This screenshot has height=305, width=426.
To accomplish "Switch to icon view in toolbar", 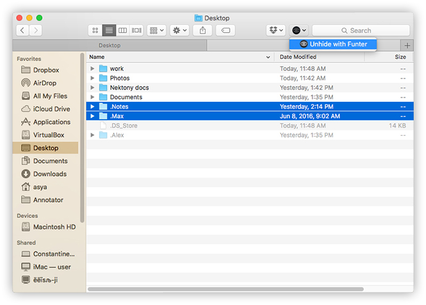I will pyautogui.click(x=95, y=30).
